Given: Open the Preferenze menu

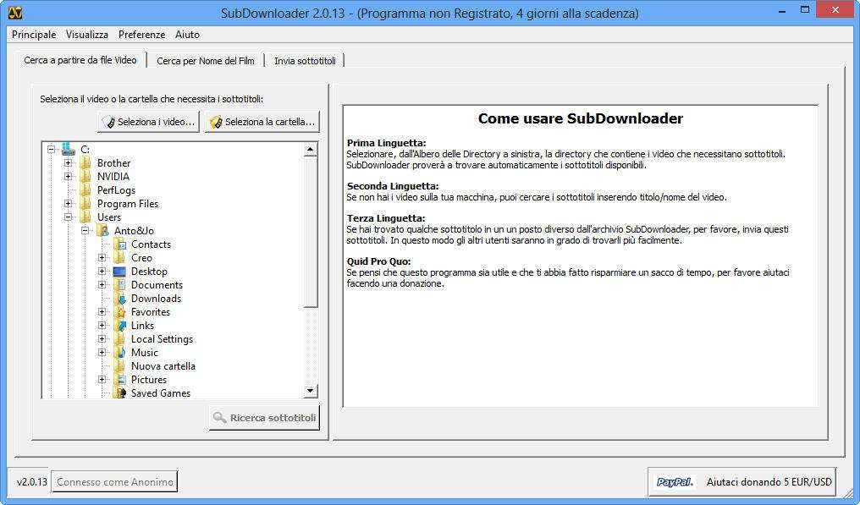Looking at the screenshot, I should 141,35.
